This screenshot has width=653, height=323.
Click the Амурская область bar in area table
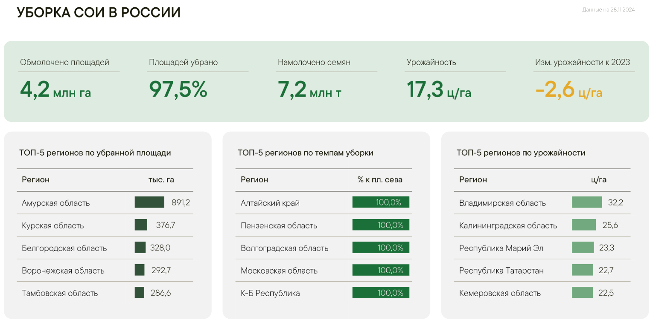149,202
